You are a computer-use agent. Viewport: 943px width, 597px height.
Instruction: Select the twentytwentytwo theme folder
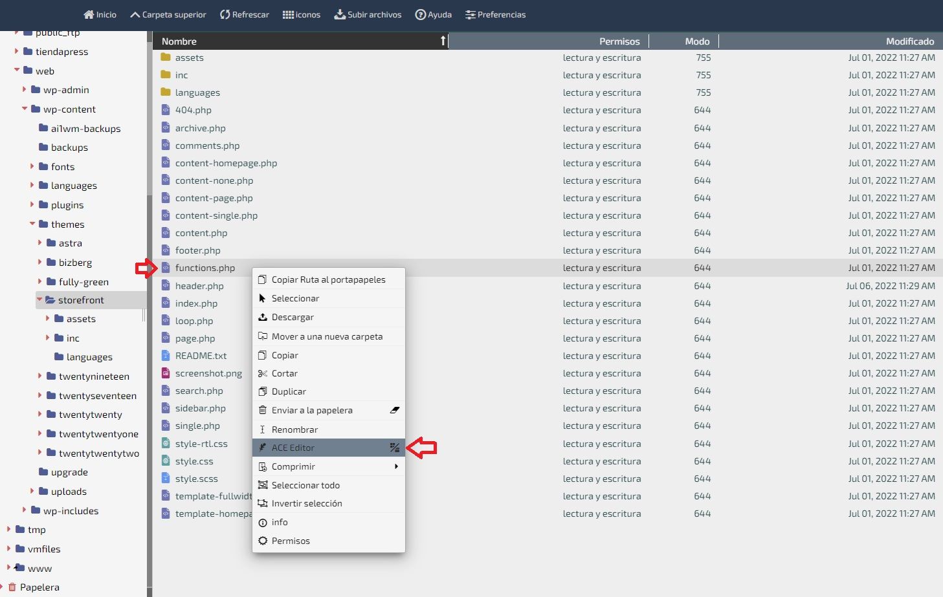98,453
